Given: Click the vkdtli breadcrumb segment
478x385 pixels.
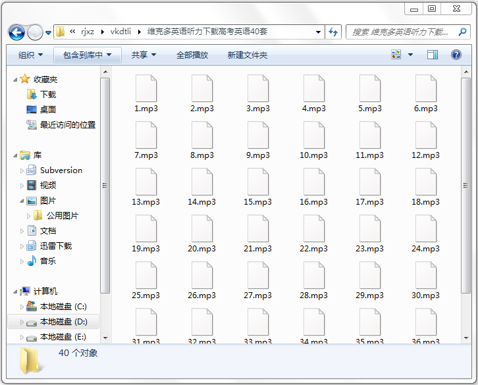Looking at the screenshot, I should point(120,32).
